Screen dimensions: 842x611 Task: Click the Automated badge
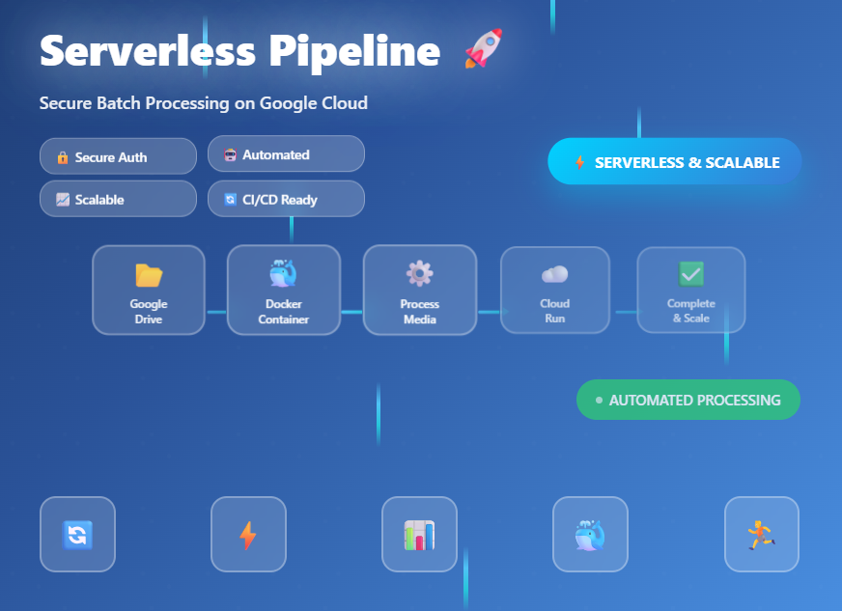[286, 153]
